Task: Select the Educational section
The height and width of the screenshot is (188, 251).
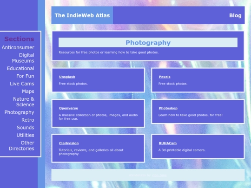Action: pos(20,68)
